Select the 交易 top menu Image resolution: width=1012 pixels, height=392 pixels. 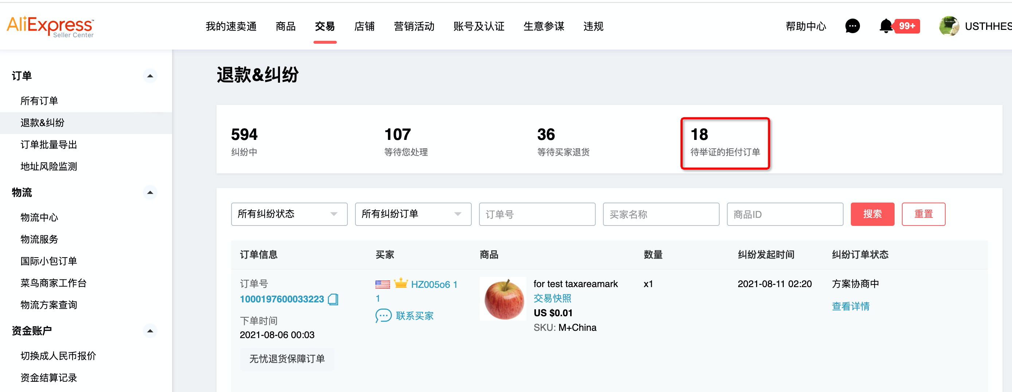(x=325, y=26)
